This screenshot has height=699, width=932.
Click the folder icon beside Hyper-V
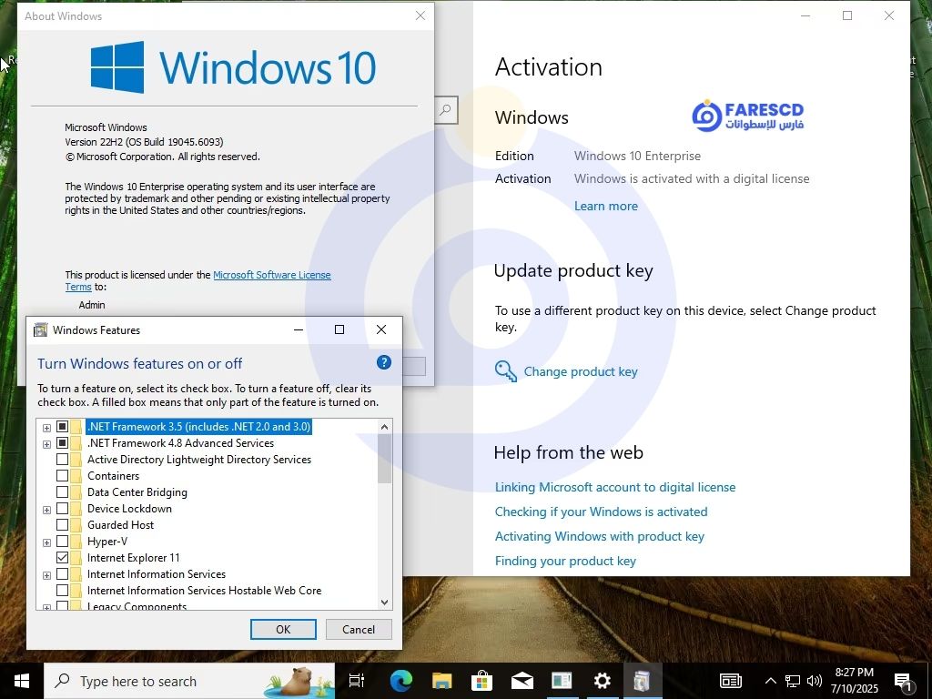[x=76, y=542]
